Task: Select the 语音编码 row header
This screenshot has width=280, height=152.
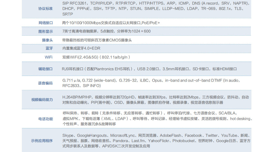Action: pos(45,83)
